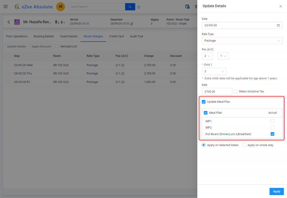287x198 pixels.
Task: Toggle the select-all header checkbox
Action: coord(8,56)
